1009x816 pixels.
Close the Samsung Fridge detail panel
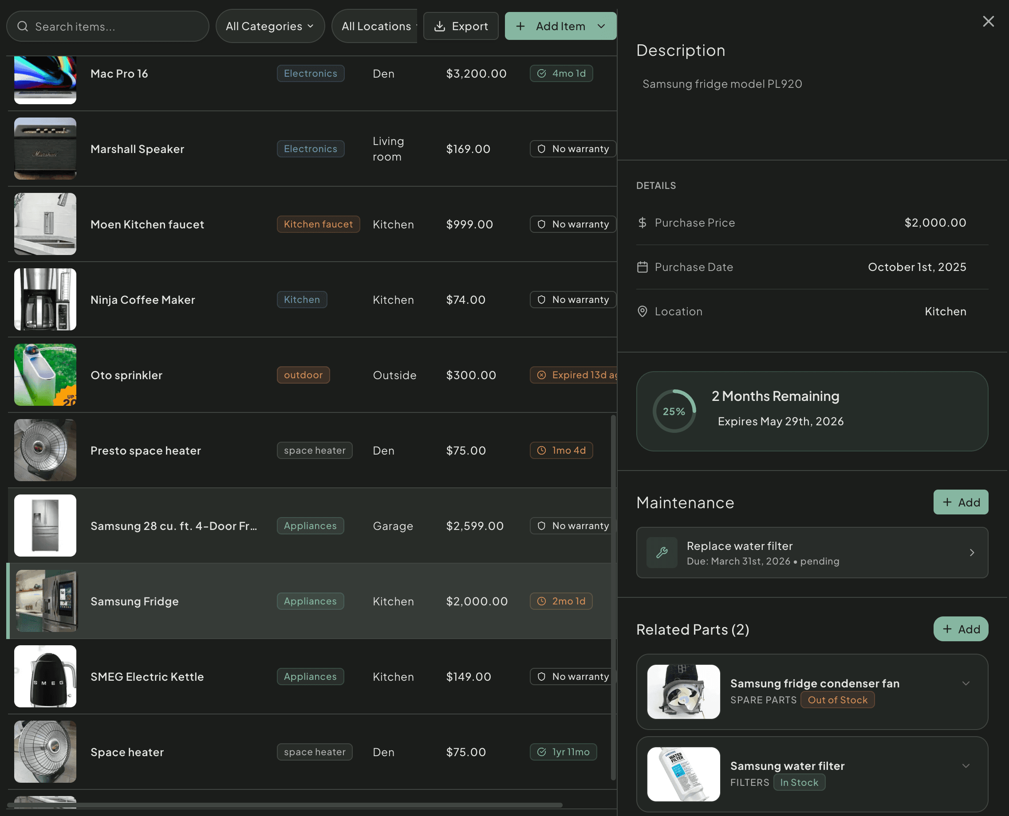point(988,21)
